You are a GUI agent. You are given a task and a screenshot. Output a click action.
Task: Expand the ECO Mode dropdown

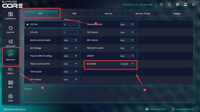(127, 64)
